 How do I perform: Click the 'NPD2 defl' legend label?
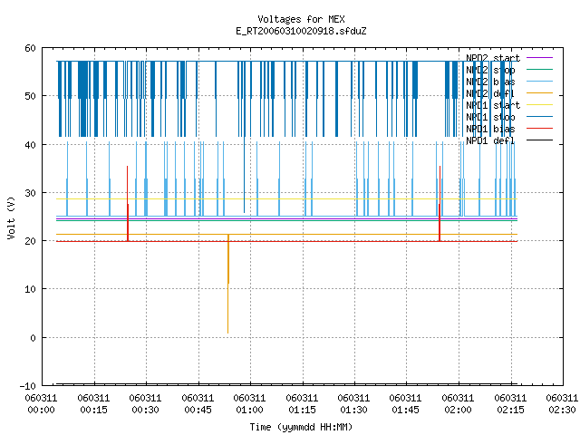(490, 93)
